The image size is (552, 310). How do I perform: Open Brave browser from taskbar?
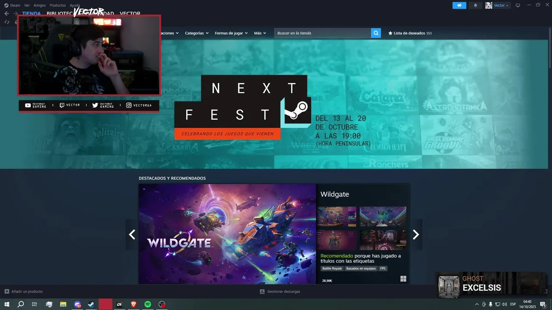click(134, 304)
